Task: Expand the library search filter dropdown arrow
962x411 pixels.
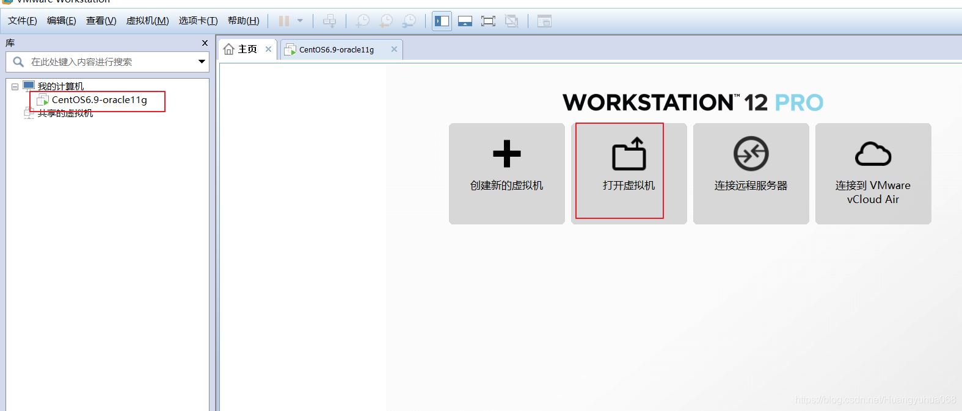Action: tap(202, 62)
